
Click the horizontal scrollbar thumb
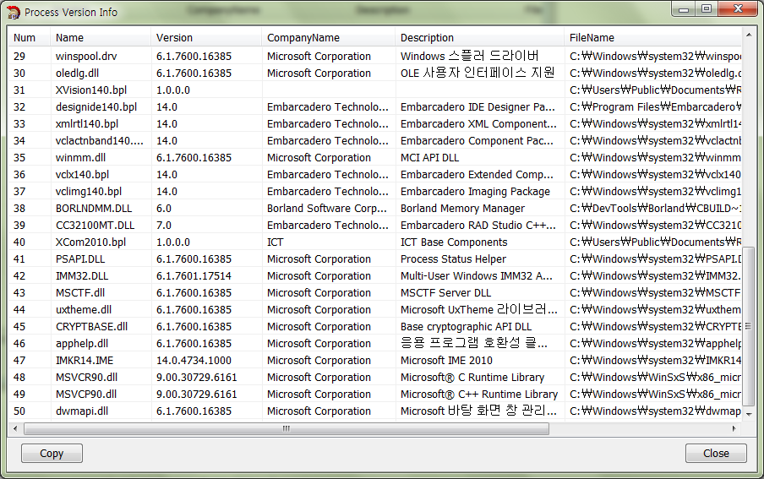[286, 429]
